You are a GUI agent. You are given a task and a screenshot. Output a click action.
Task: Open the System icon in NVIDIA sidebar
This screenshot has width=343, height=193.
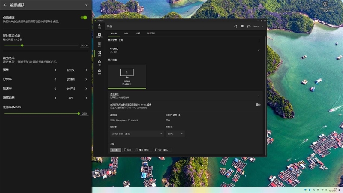coord(99,53)
